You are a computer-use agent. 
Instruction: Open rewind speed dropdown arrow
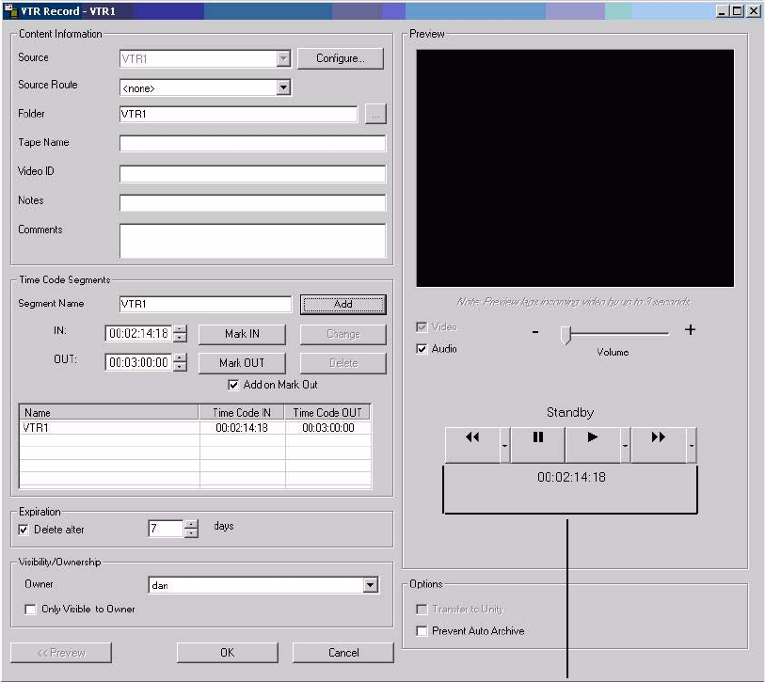[505, 445]
